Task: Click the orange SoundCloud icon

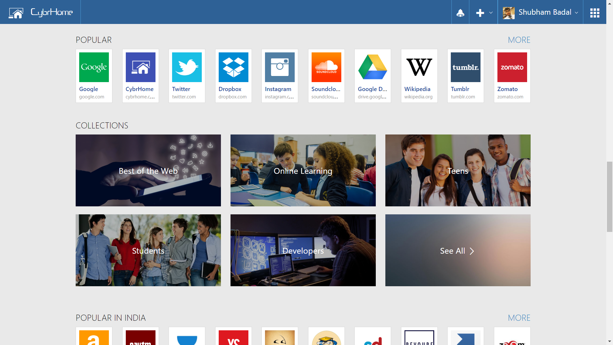Action: click(x=326, y=67)
